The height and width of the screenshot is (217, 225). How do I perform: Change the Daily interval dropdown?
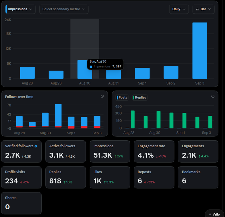tap(179, 9)
